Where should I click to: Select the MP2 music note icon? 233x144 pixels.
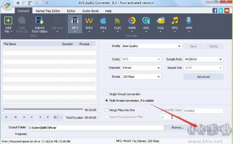click(174, 20)
